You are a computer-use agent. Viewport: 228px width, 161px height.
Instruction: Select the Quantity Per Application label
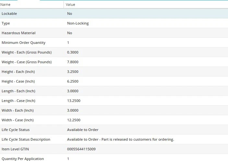tap(23, 159)
